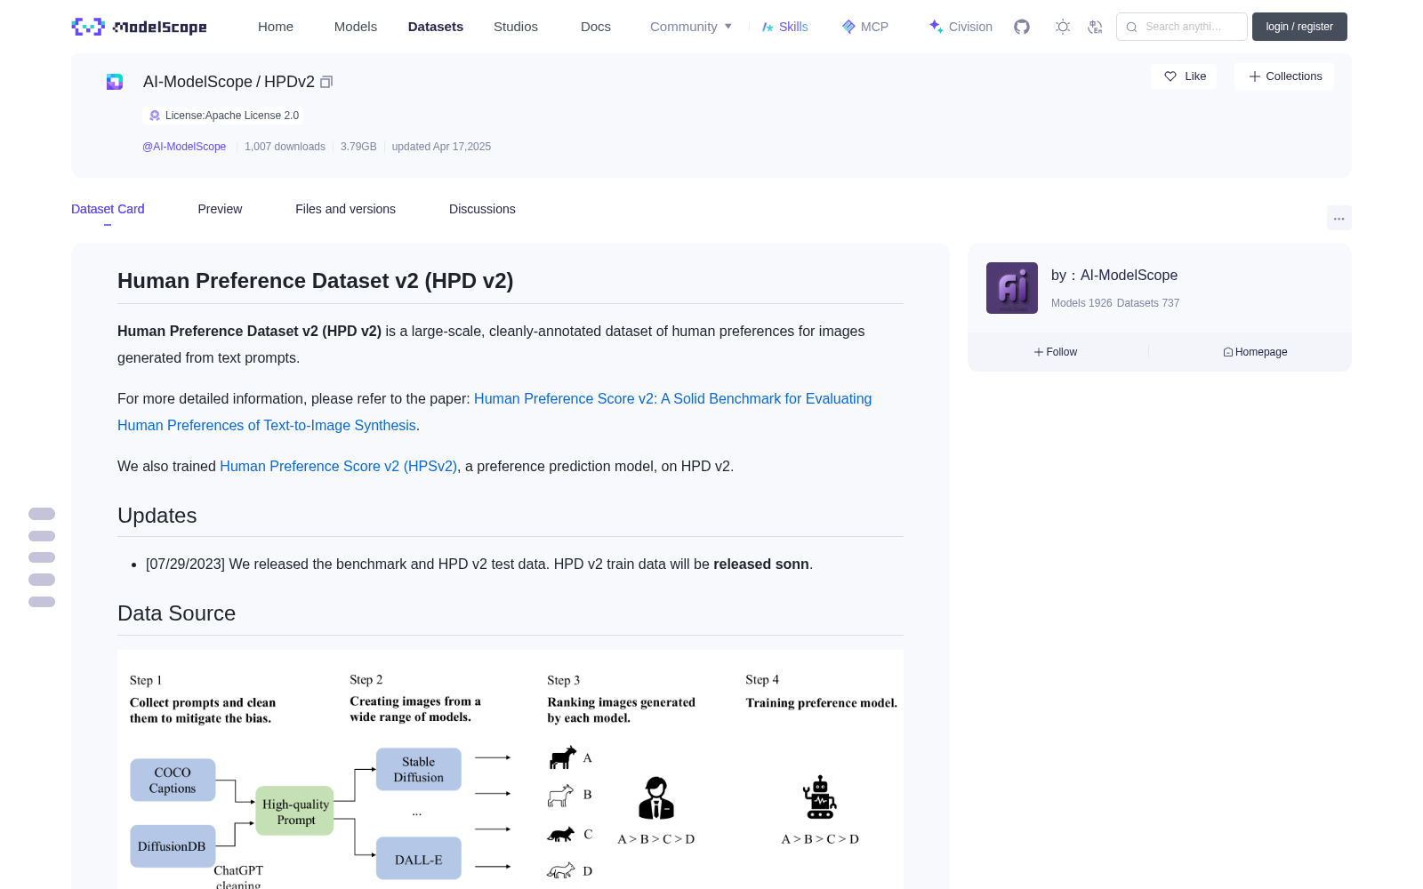The width and height of the screenshot is (1423, 889).
Task: Open the @AI-ModelScope author link
Action: 184,147
